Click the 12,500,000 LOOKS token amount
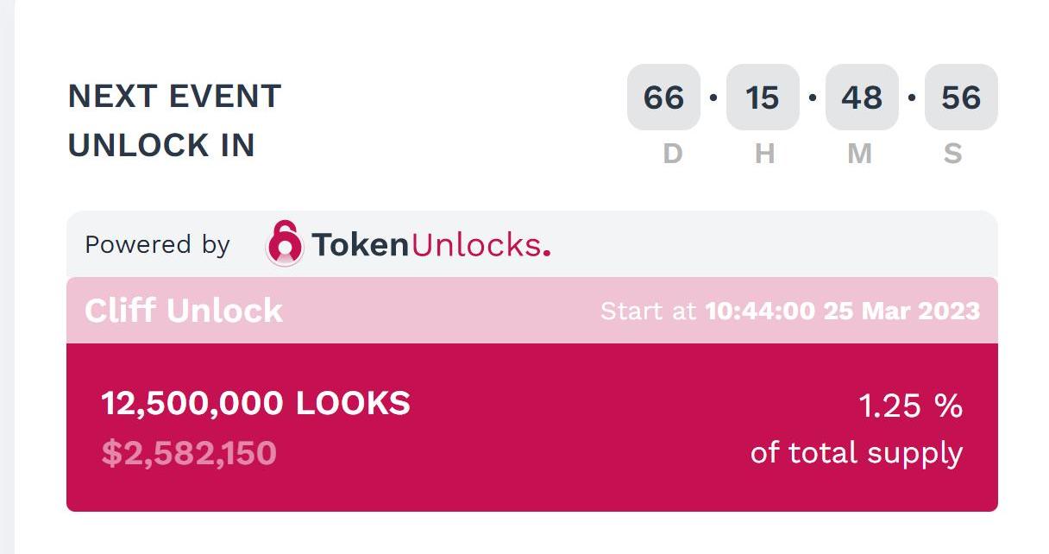Image resolution: width=1049 pixels, height=554 pixels. coord(255,403)
